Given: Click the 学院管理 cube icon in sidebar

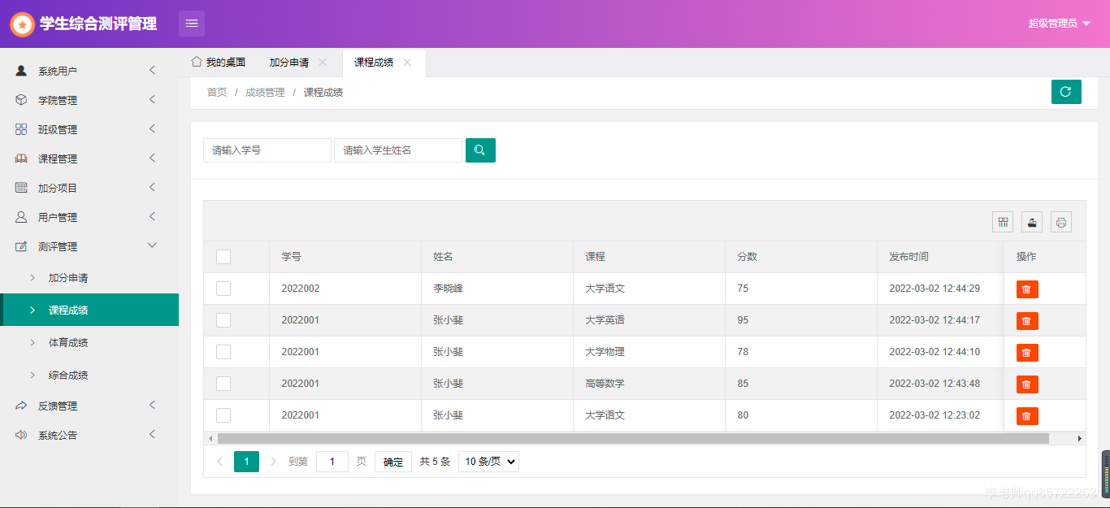Looking at the screenshot, I should (21, 100).
